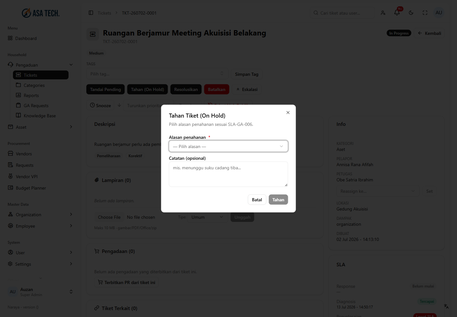The image size is (457, 317).
Task: Click the ASA TECH logo
Action: coord(41,13)
